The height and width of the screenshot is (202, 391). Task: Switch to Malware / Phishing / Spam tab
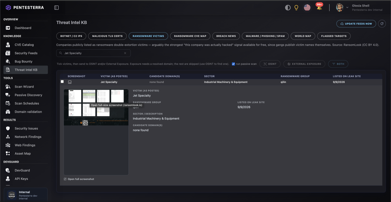(265, 36)
